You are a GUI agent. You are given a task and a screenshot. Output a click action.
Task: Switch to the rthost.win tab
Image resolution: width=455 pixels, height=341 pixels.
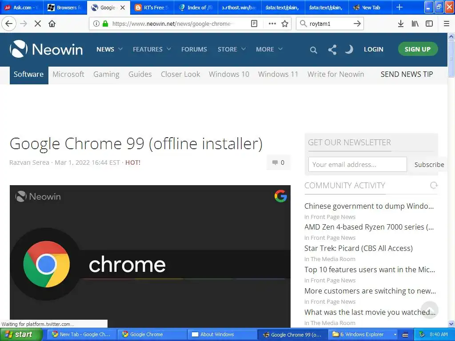click(239, 8)
